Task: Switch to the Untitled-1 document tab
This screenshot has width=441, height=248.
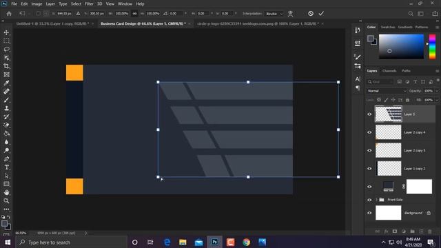Action: coord(52,23)
